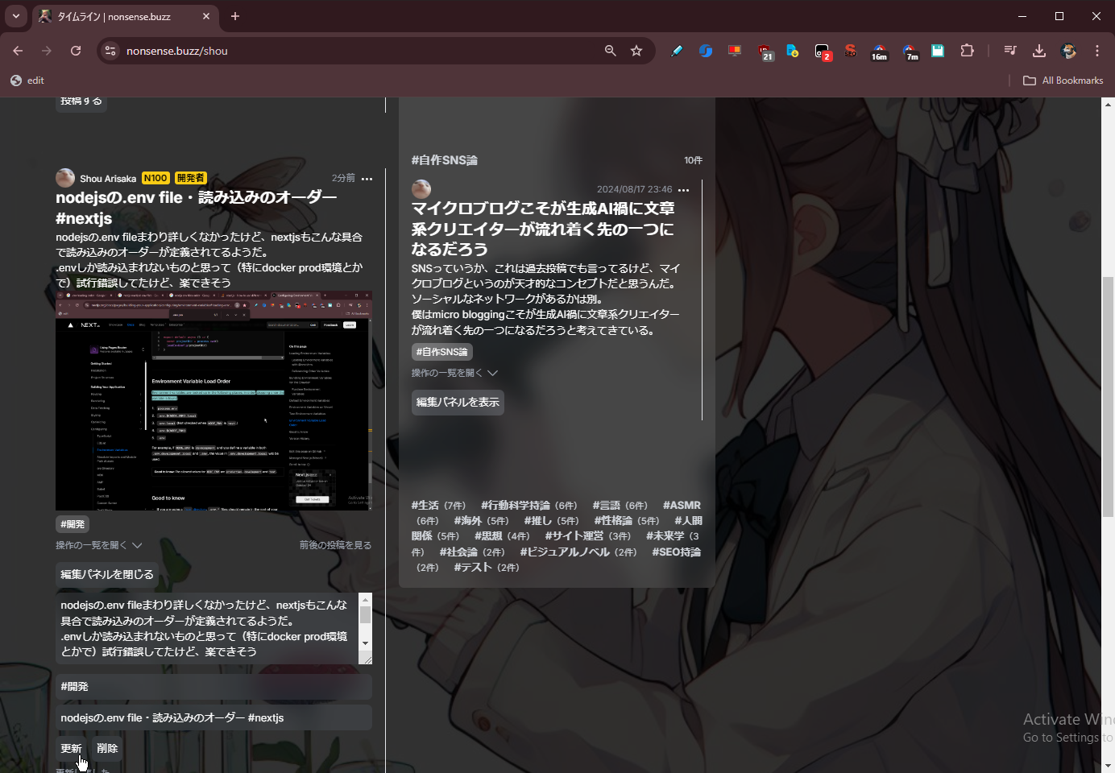Click the bookmark star icon in address bar

point(636,51)
